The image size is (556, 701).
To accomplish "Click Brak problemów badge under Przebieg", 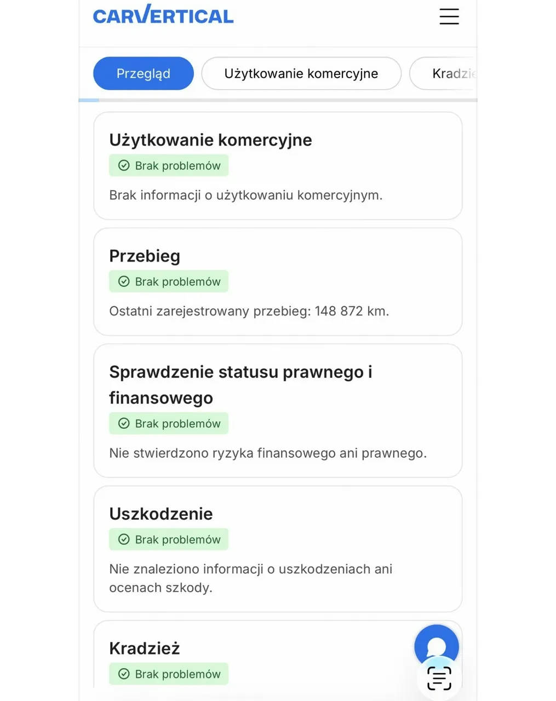I will click(x=169, y=281).
